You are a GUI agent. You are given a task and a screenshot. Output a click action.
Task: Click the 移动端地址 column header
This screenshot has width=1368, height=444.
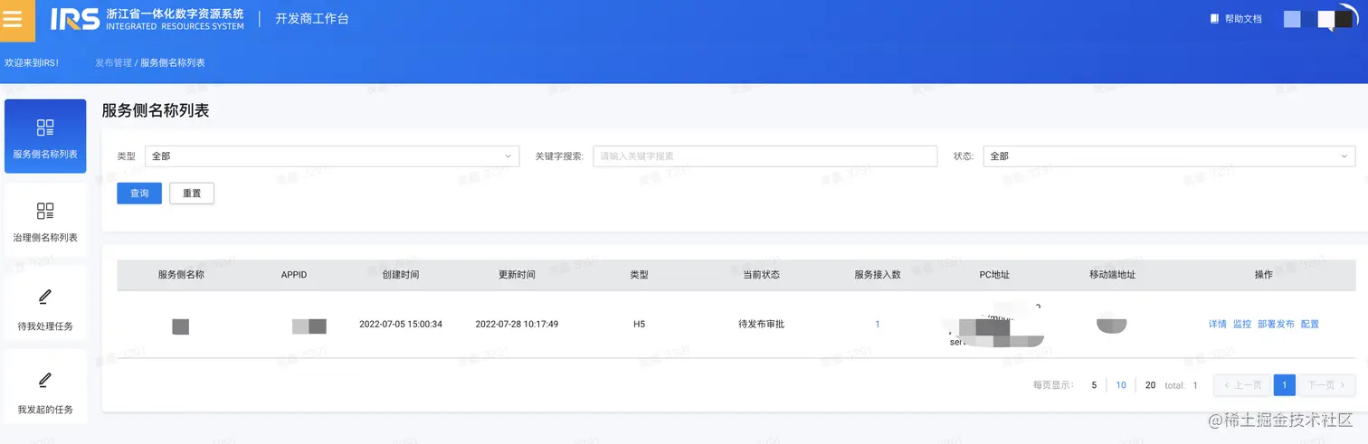click(x=1112, y=275)
